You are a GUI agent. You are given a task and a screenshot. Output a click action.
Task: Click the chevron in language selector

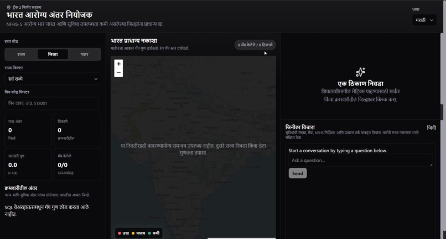(x=432, y=20)
